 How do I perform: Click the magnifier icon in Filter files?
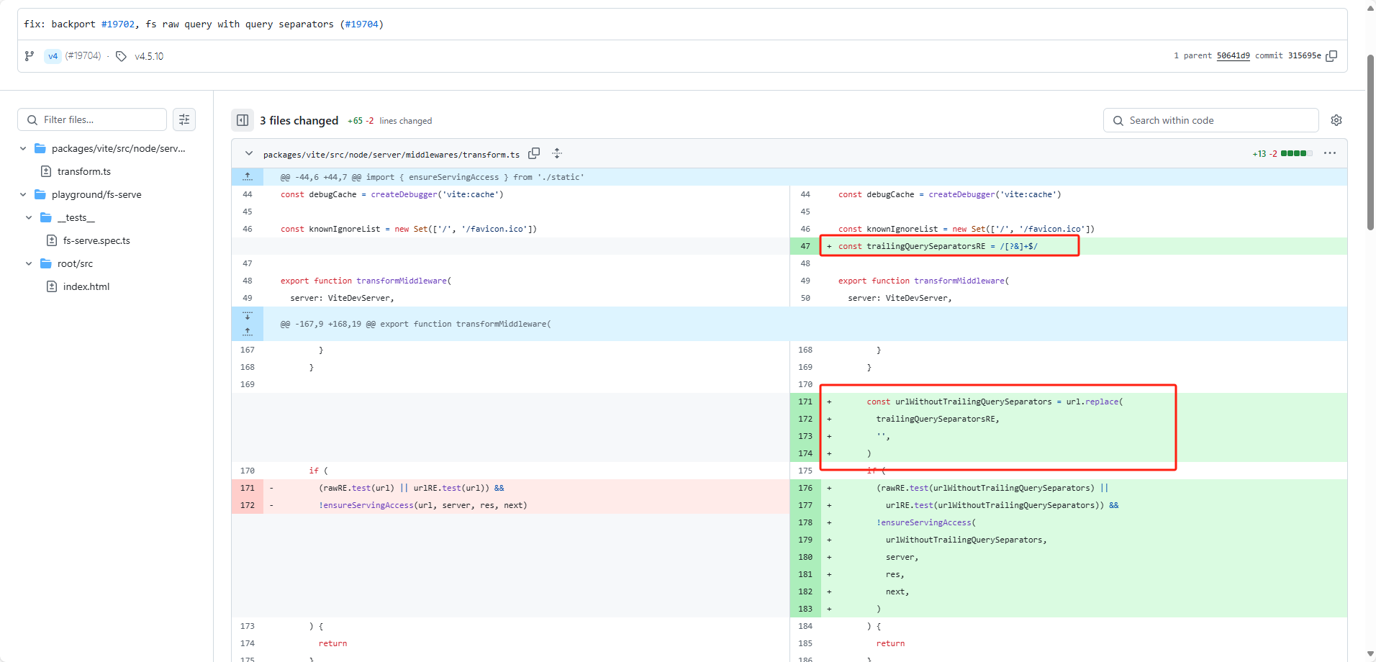(x=32, y=120)
